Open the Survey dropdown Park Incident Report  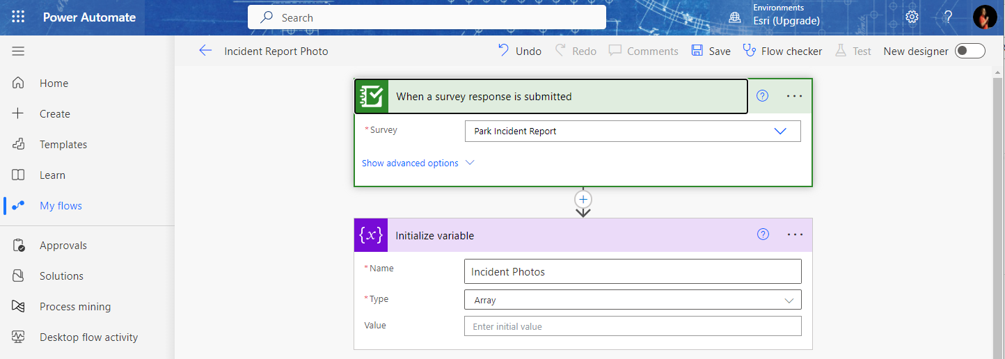click(633, 131)
